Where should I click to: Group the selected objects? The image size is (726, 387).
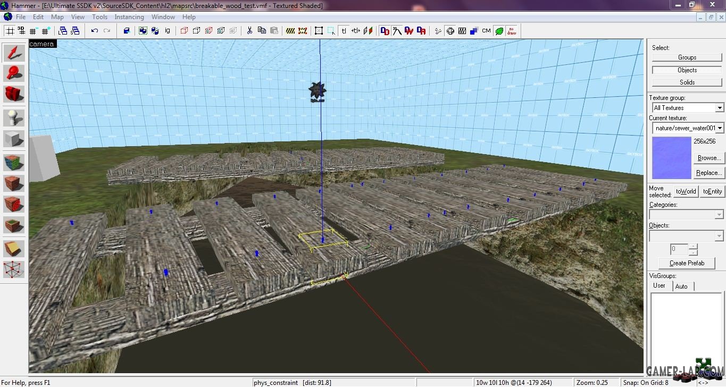coord(143,31)
